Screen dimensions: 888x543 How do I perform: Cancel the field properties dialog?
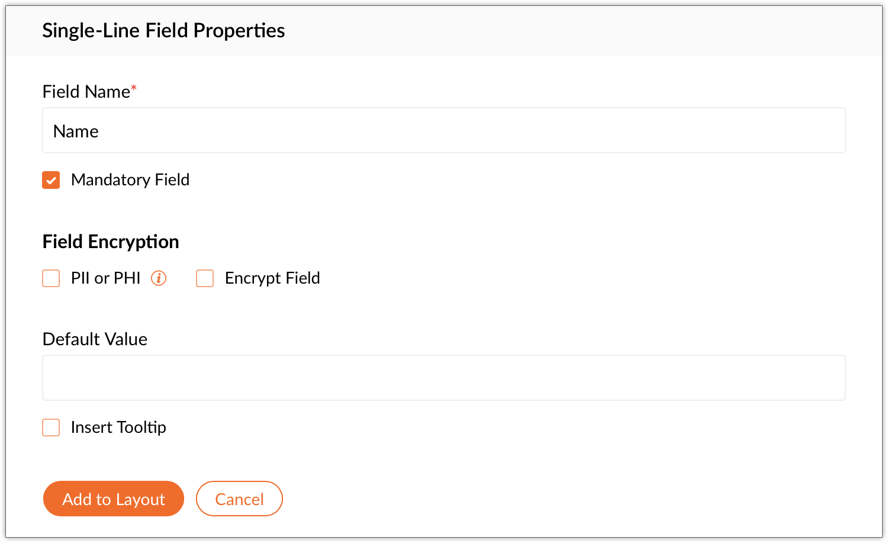(239, 499)
